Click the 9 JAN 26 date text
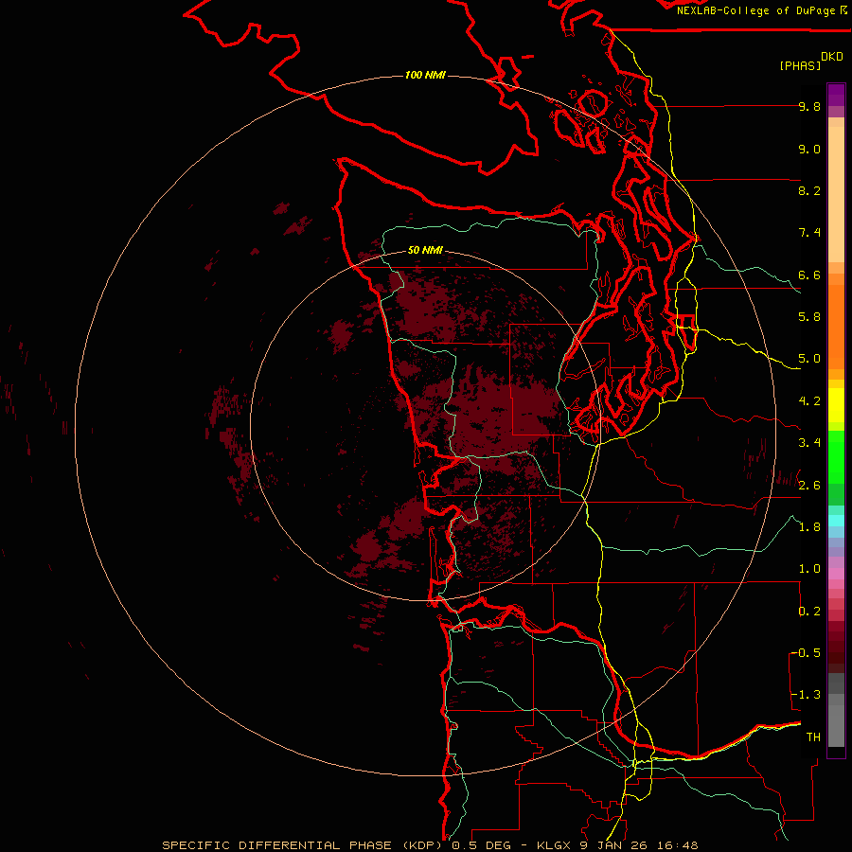 pos(613,845)
